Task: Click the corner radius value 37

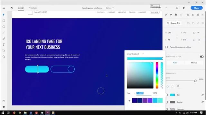Action: [178, 86]
